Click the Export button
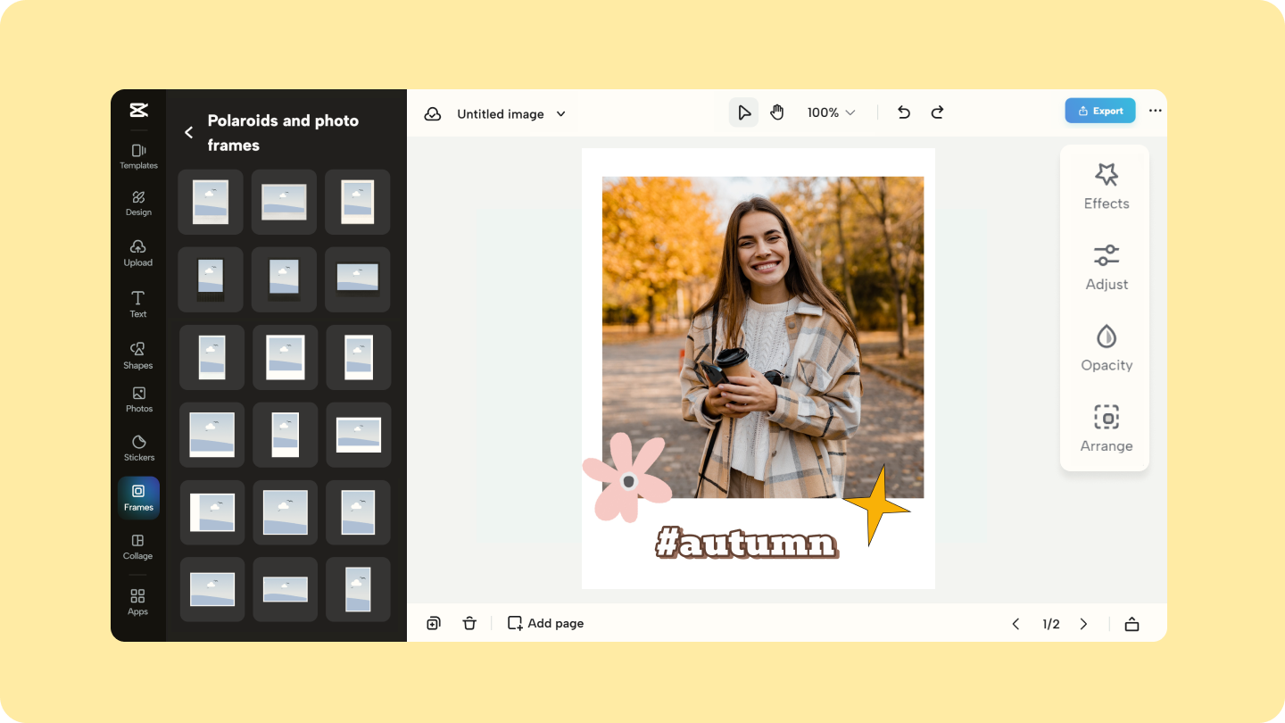The width and height of the screenshot is (1285, 723). coord(1099,110)
